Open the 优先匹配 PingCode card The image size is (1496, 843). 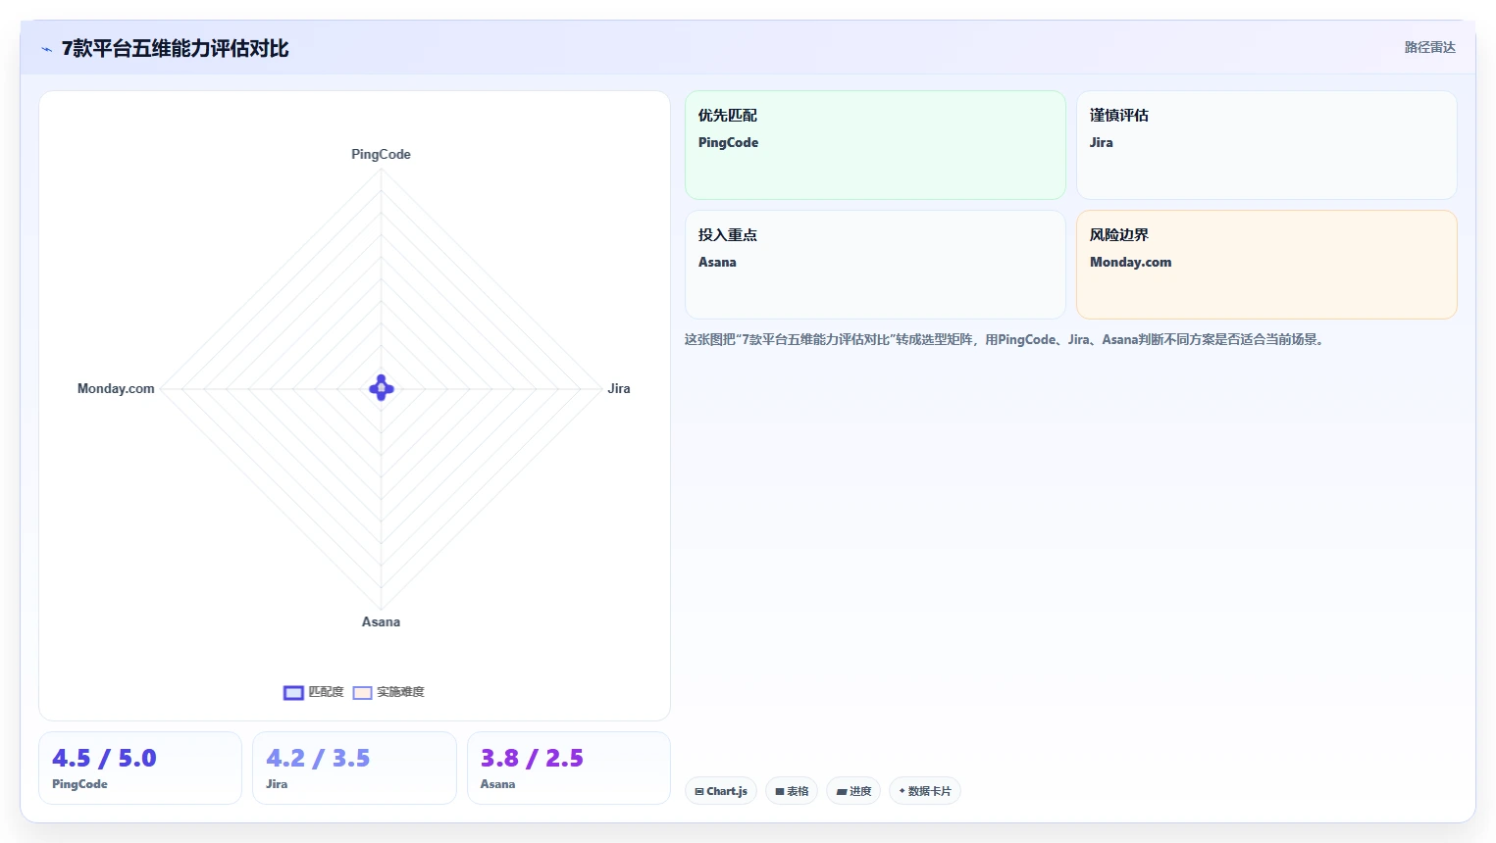point(875,145)
